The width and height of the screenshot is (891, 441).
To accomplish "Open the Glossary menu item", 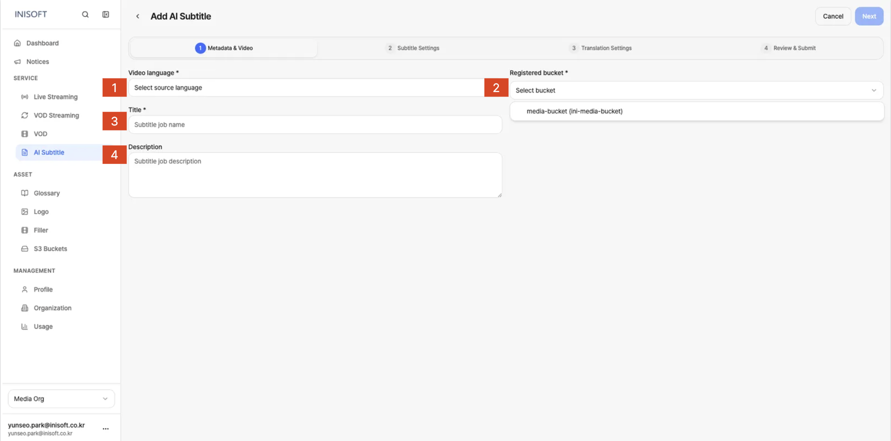I will click(x=47, y=193).
